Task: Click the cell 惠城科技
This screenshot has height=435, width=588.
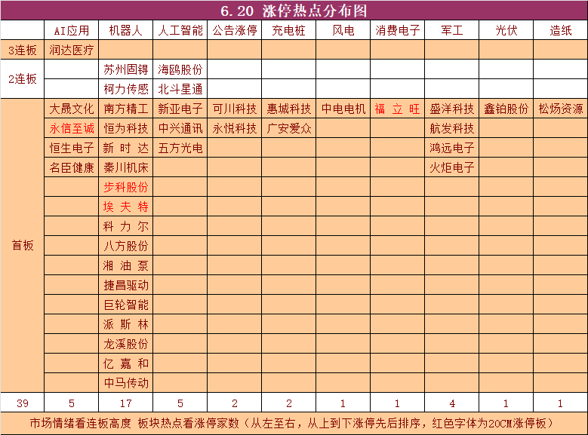Action: (x=289, y=109)
